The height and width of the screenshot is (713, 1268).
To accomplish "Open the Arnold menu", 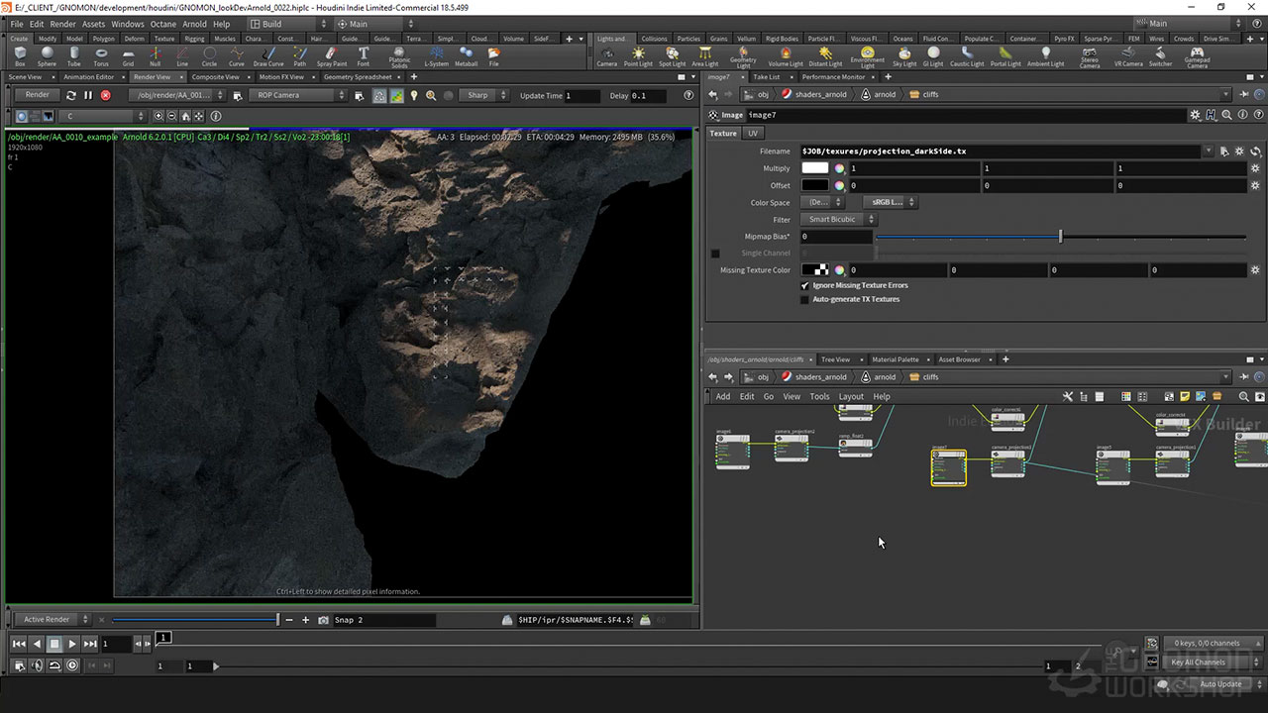I will point(194,24).
